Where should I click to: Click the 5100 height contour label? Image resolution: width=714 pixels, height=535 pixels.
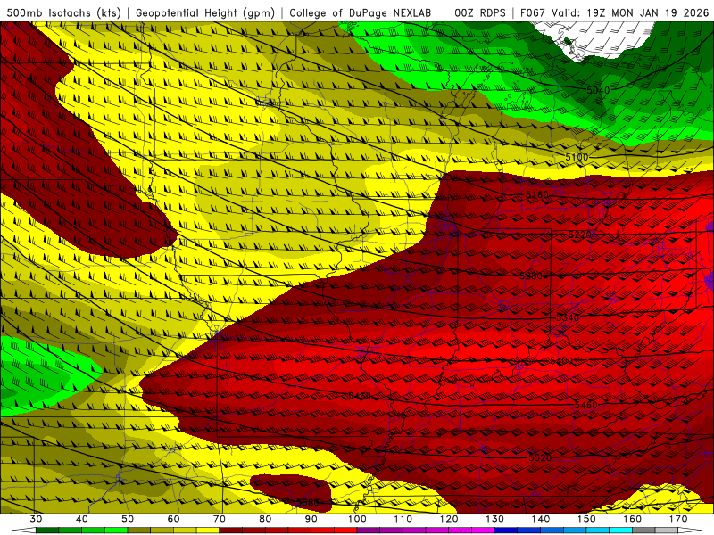coord(577,157)
